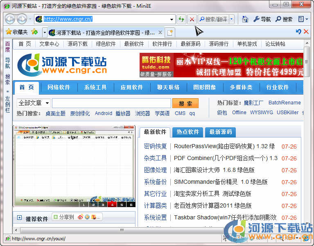Open a new blank tab
This screenshot has height=246, width=314.
coord(170,32)
